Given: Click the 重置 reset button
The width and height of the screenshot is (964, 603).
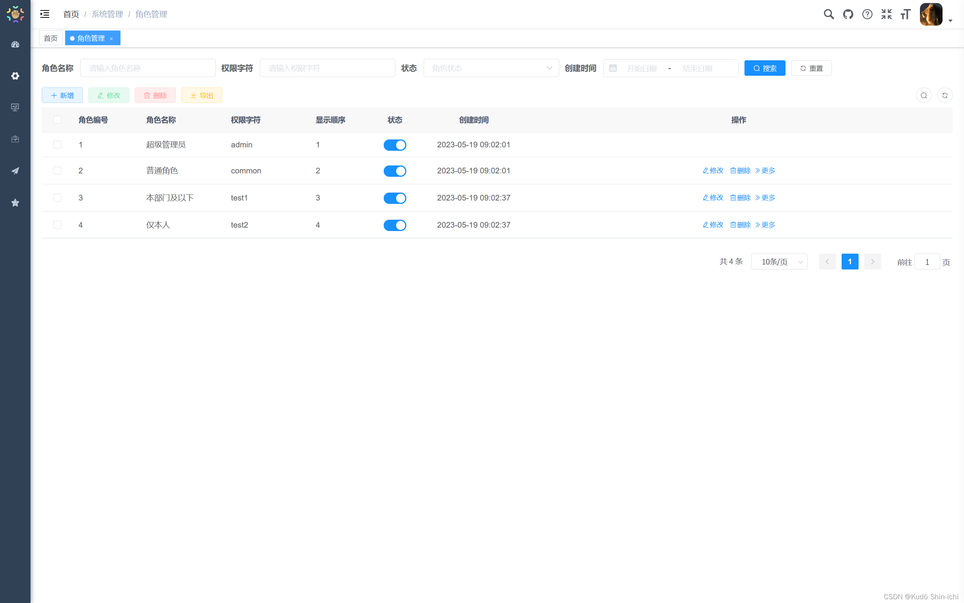Looking at the screenshot, I should 811,68.
